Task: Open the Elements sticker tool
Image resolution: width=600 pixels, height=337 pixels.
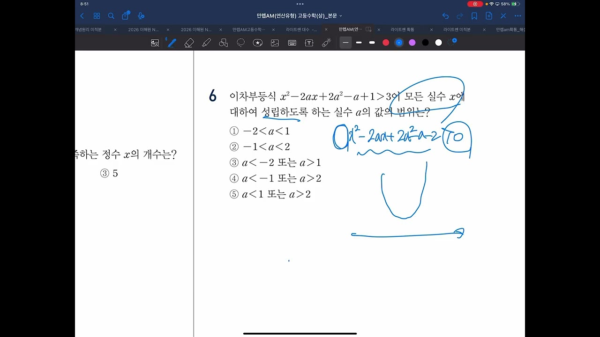Action: pos(258,43)
